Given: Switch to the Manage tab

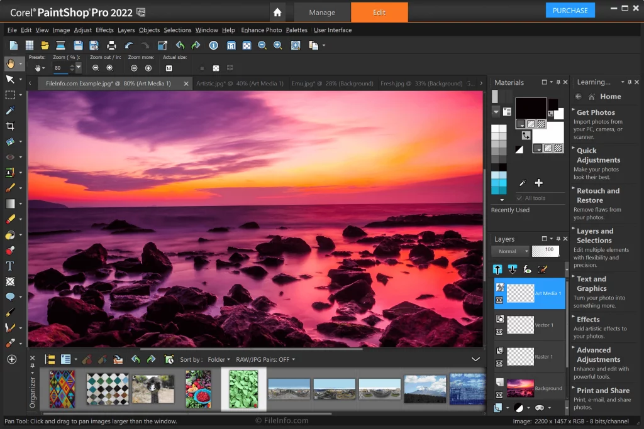Looking at the screenshot, I should 321,12.
